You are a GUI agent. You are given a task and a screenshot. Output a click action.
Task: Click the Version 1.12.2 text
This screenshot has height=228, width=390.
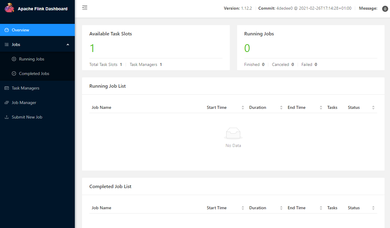click(238, 8)
